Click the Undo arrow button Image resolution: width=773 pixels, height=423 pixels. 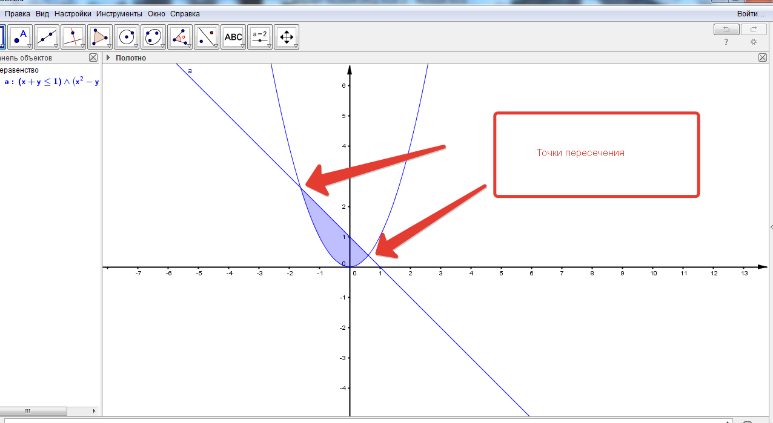(726, 29)
